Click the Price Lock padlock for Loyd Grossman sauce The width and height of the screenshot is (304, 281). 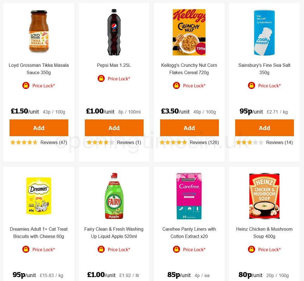(x=26, y=86)
